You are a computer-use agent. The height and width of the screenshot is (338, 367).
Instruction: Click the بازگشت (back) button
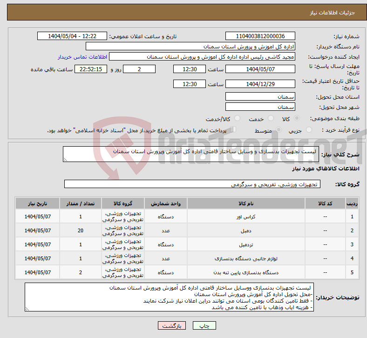pos(171,325)
